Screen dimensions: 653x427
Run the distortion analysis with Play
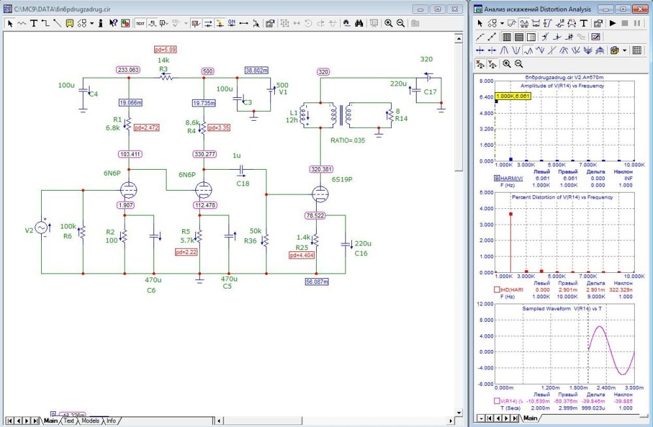coord(613,23)
